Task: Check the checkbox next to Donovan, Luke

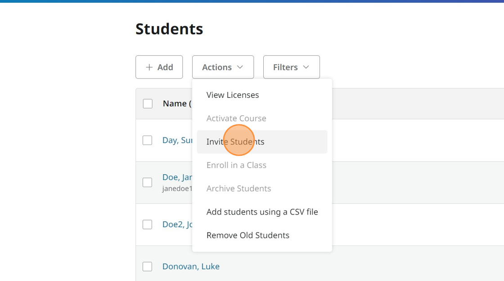Action: tap(148, 266)
